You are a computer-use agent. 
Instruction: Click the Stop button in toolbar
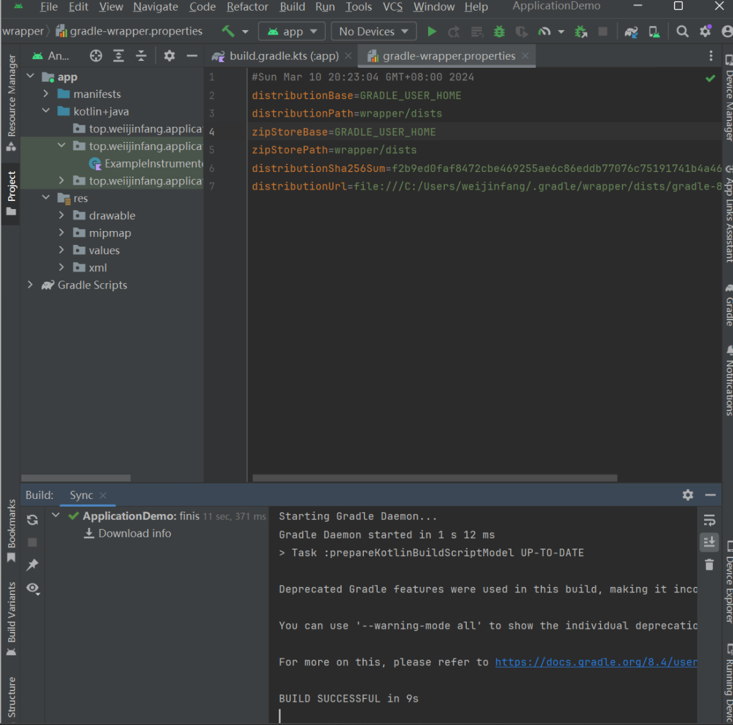click(603, 31)
